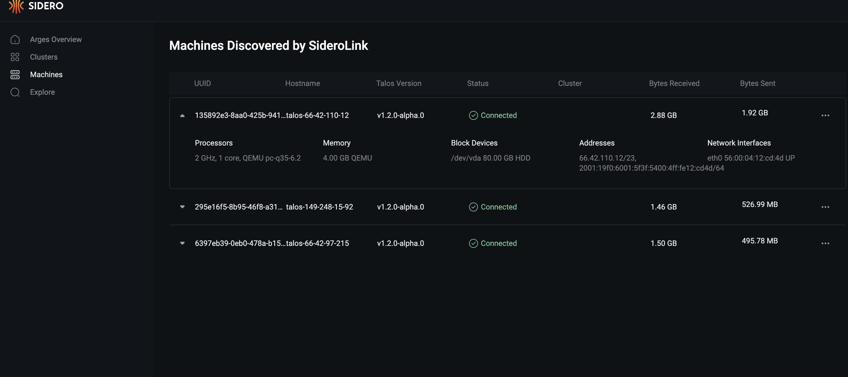Click the Bytes Received column header
The image size is (848, 377).
tap(674, 83)
